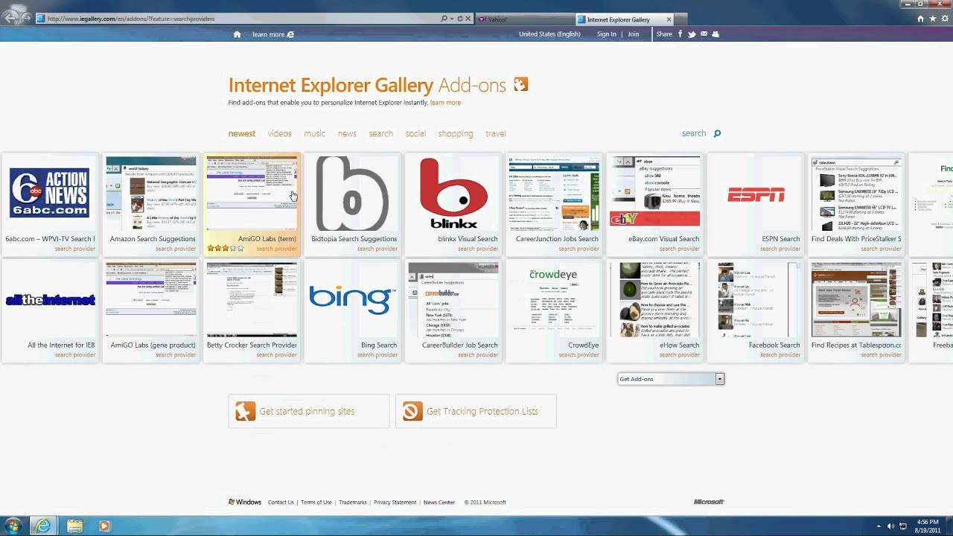Switch to the Yahoo! tab
This screenshot has height=536, width=953.
pos(526,19)
